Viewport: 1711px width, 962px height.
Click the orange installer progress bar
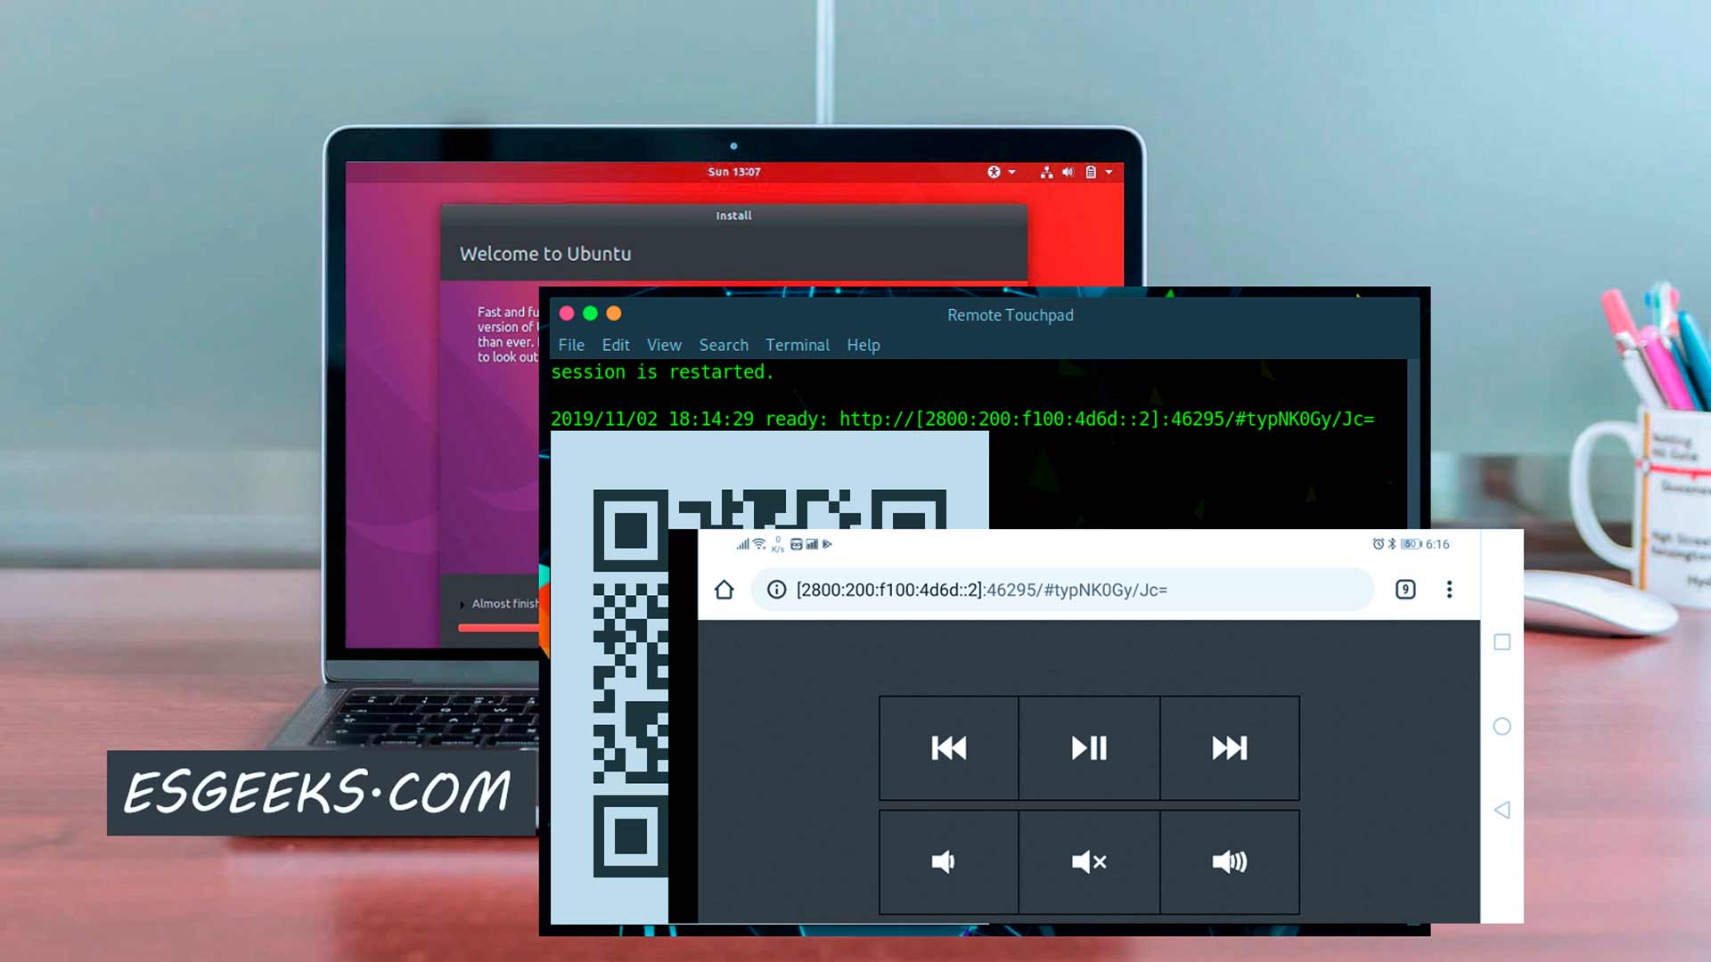(x=499, y=627)
